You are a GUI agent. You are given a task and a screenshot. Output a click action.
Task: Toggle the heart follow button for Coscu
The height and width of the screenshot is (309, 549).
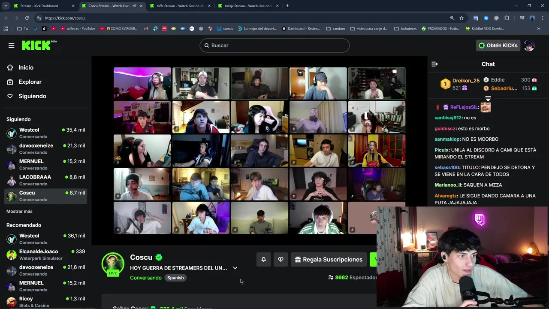tap(281, 259)
